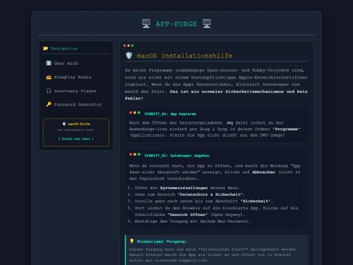Click the computer icon after the APP-FORGE title

tap(207, 24)
